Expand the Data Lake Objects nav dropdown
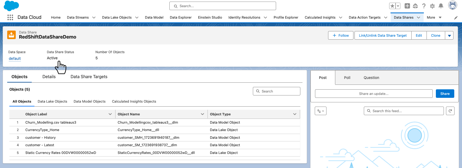The height and width of the screenshot is (168, 462). point(137,18)
